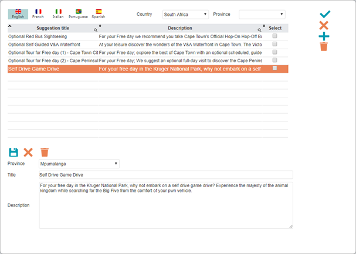Check Self Drive Game Drive checkbox
356x254 pixels.
coord(274,68)
